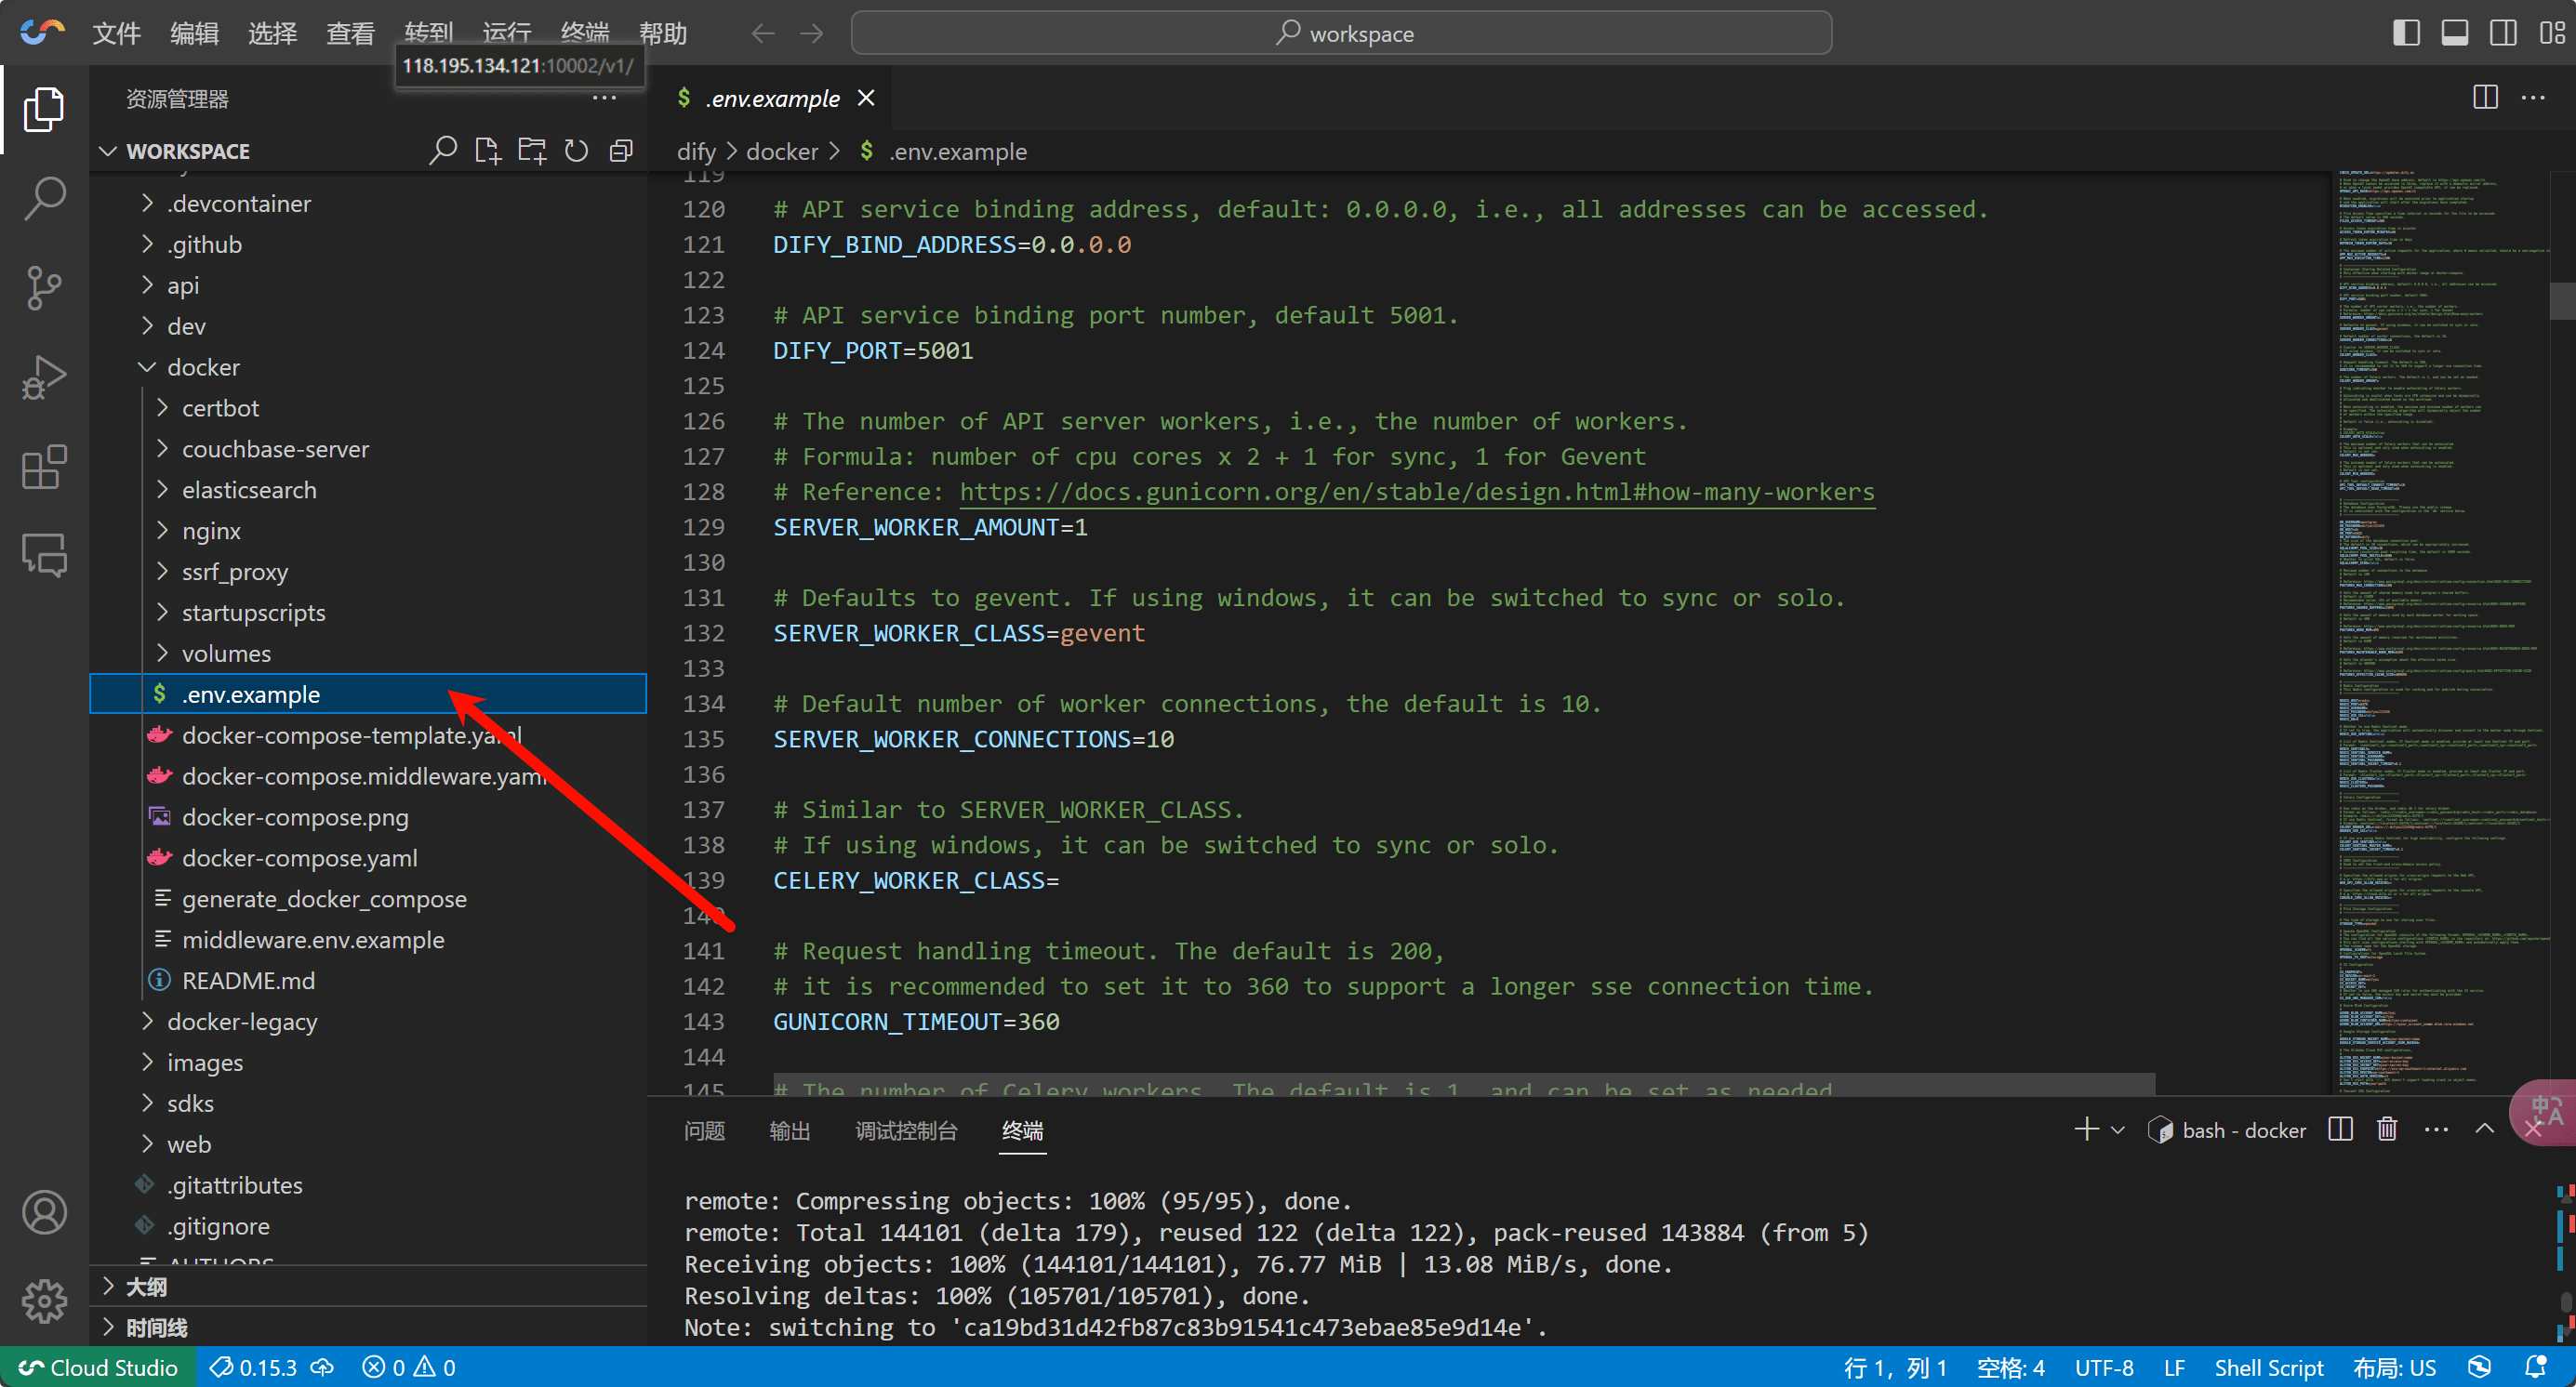This screenshot has width=2576, height=1387.
Task: Open the gunicorn docs link in editor
Action: tap(1416, 492)
